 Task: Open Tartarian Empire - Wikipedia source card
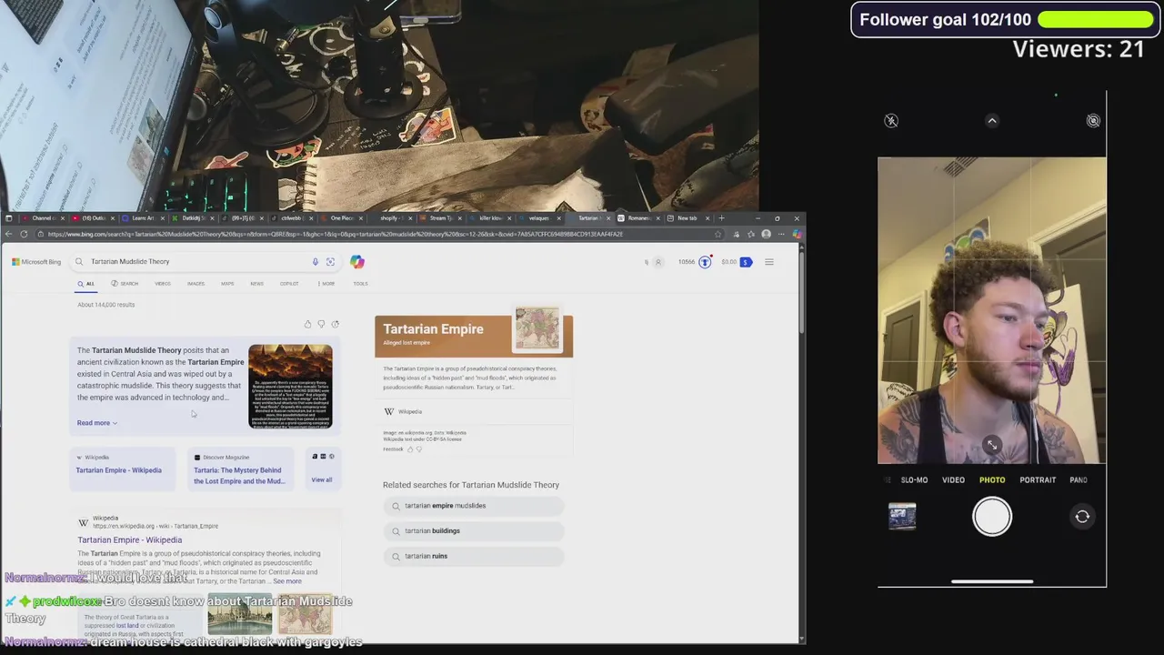click(123, 469)
